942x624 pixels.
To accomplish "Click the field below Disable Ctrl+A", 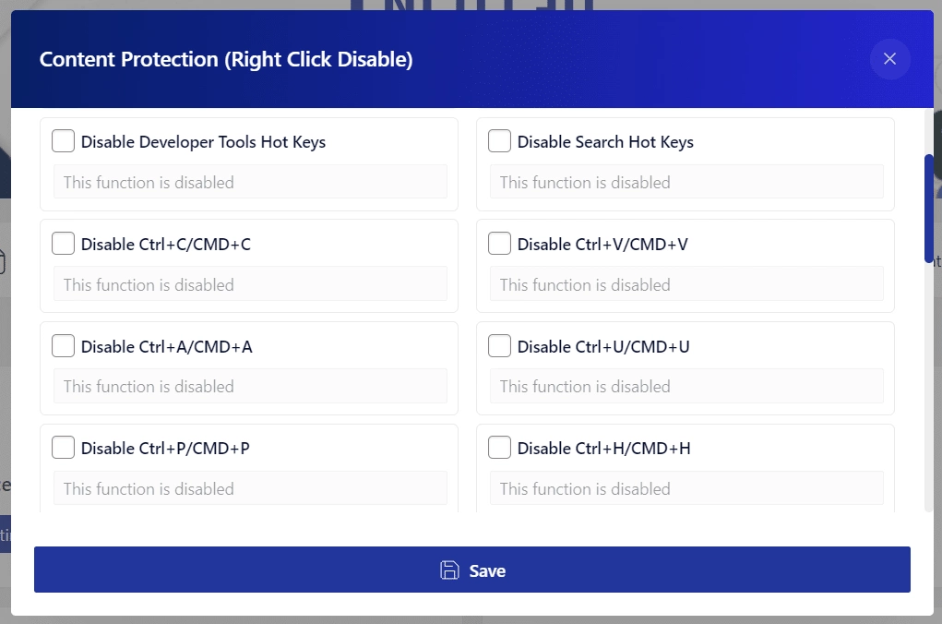I will pyautogui.click(x=249, y=386).
